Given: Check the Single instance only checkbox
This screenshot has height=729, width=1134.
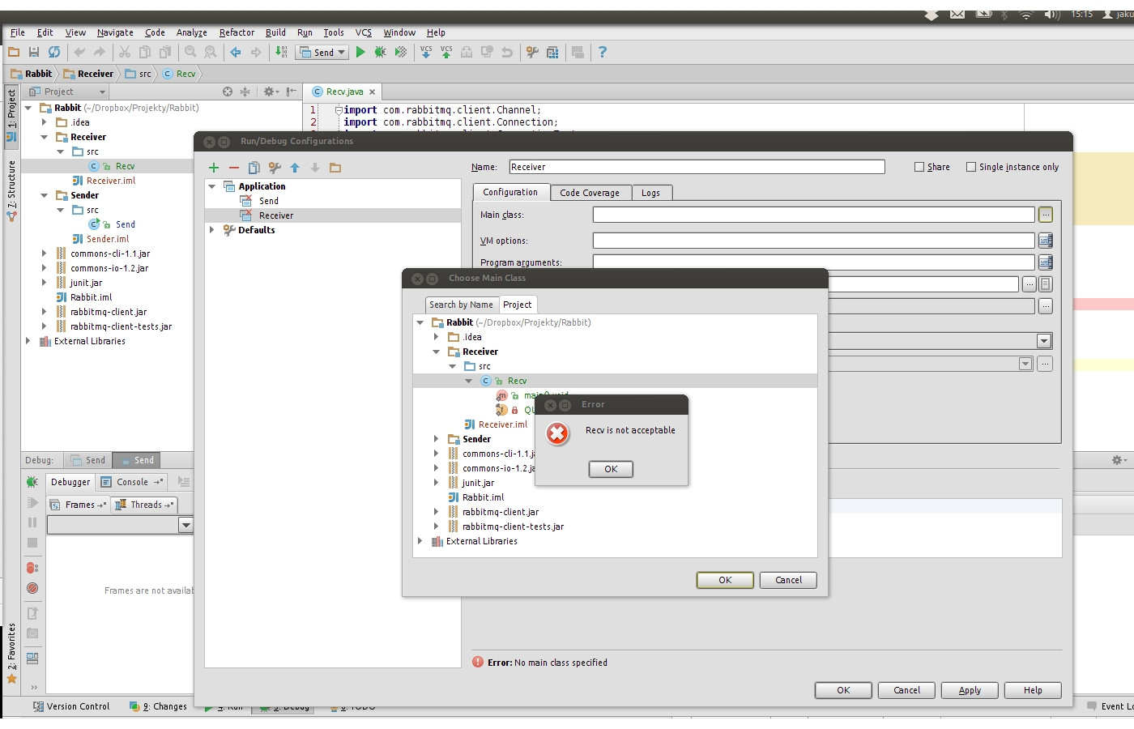Looking at the screenshot, I should (971, 167).
